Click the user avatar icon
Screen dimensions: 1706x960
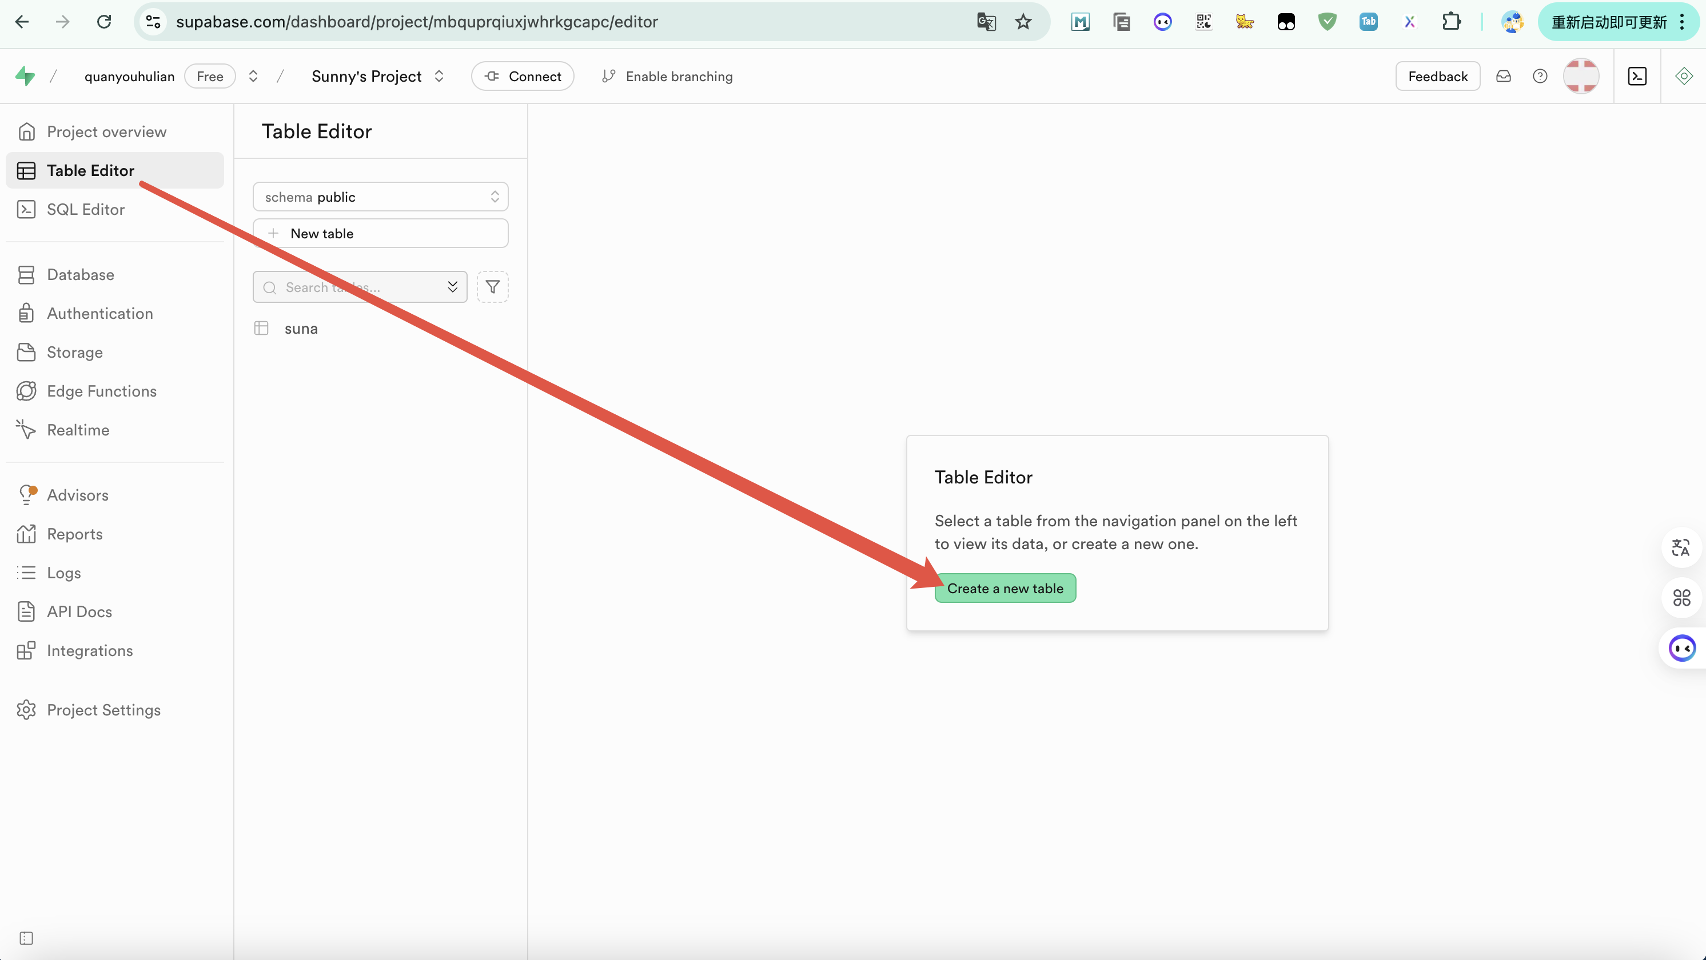pyautogui.click(x=1581, y=76)
